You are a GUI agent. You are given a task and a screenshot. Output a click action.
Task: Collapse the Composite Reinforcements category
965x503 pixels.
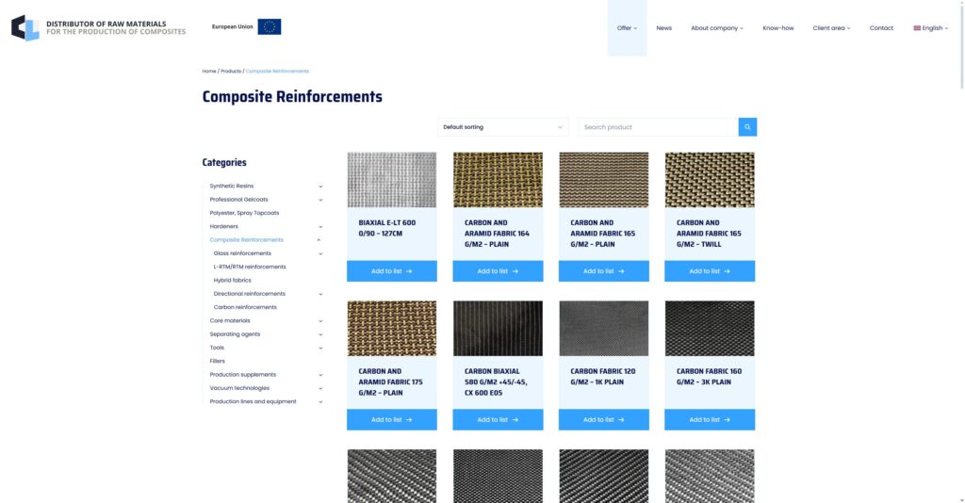tap(319, 240)
